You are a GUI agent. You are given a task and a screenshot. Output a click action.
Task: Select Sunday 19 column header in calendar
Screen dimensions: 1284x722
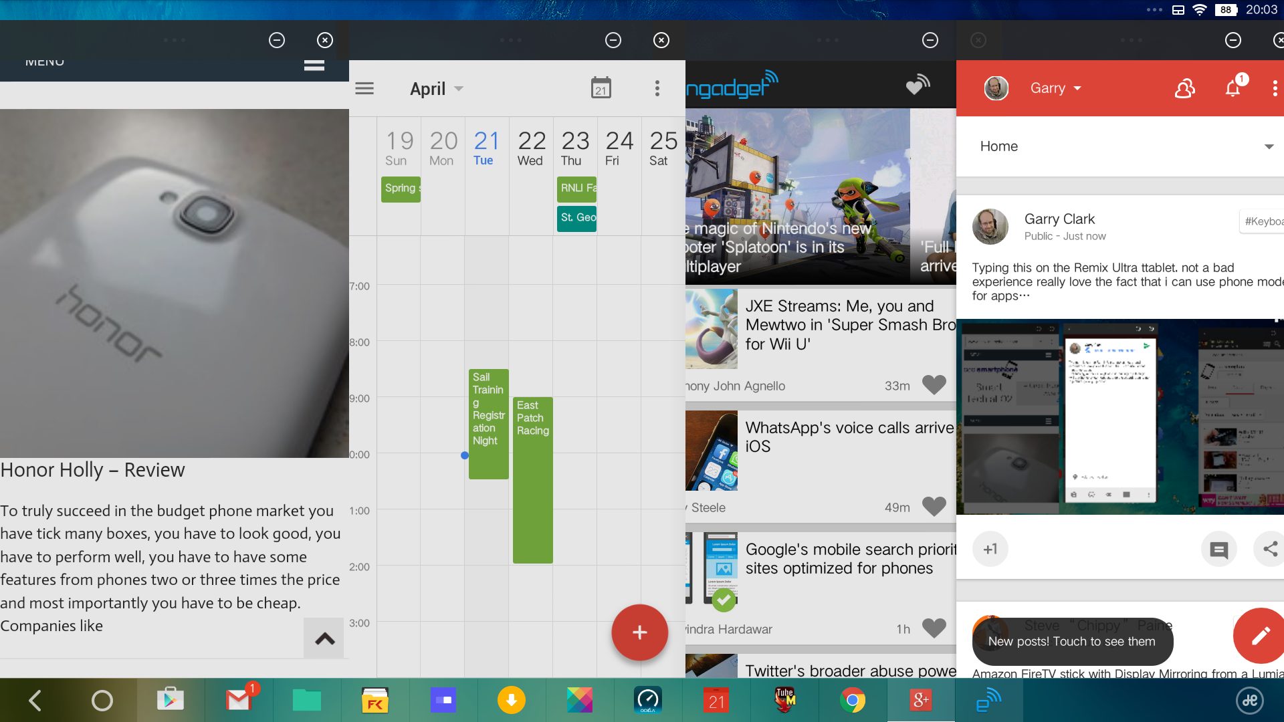pyautogui.click(x=399, y=148)
